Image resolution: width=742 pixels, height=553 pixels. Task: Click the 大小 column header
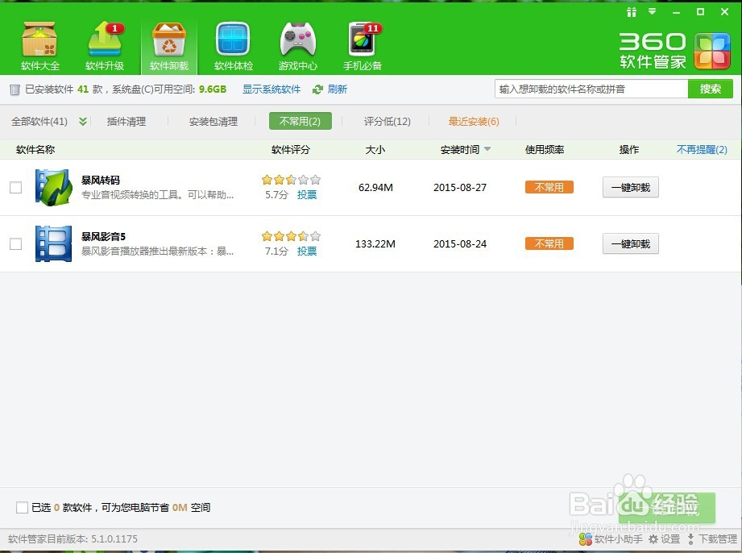[375, 150]
